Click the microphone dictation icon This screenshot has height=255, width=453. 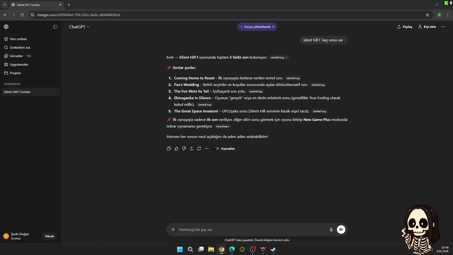point(331,229)
